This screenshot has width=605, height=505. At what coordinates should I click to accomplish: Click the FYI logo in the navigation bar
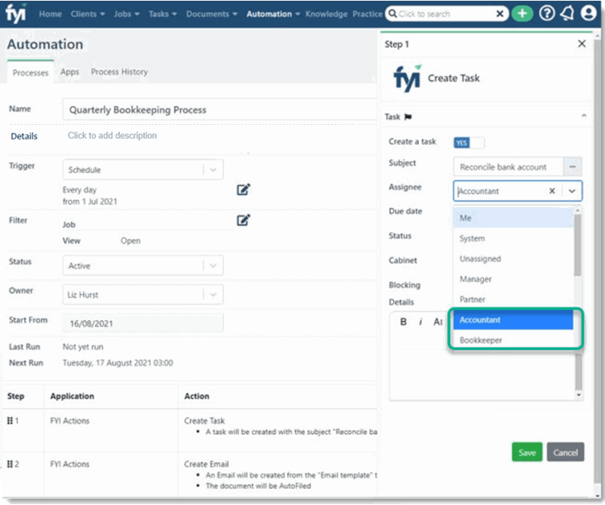15,13
